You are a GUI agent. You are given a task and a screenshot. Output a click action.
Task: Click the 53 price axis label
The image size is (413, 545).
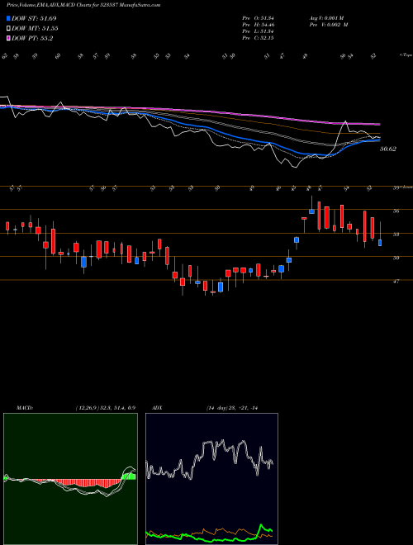click(x=396, y=235)
